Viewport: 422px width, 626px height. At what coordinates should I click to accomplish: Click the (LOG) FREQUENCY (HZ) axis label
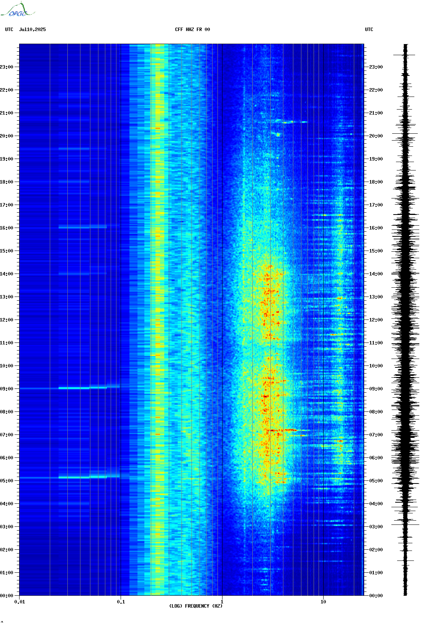[x=196, y=606]
